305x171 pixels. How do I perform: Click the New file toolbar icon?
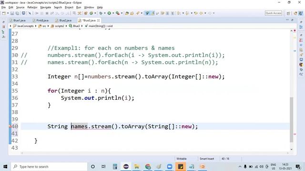point(4,13)
